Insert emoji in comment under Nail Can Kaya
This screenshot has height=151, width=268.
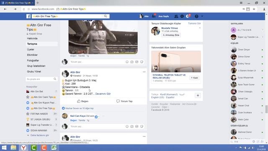(x=127, y=126)
